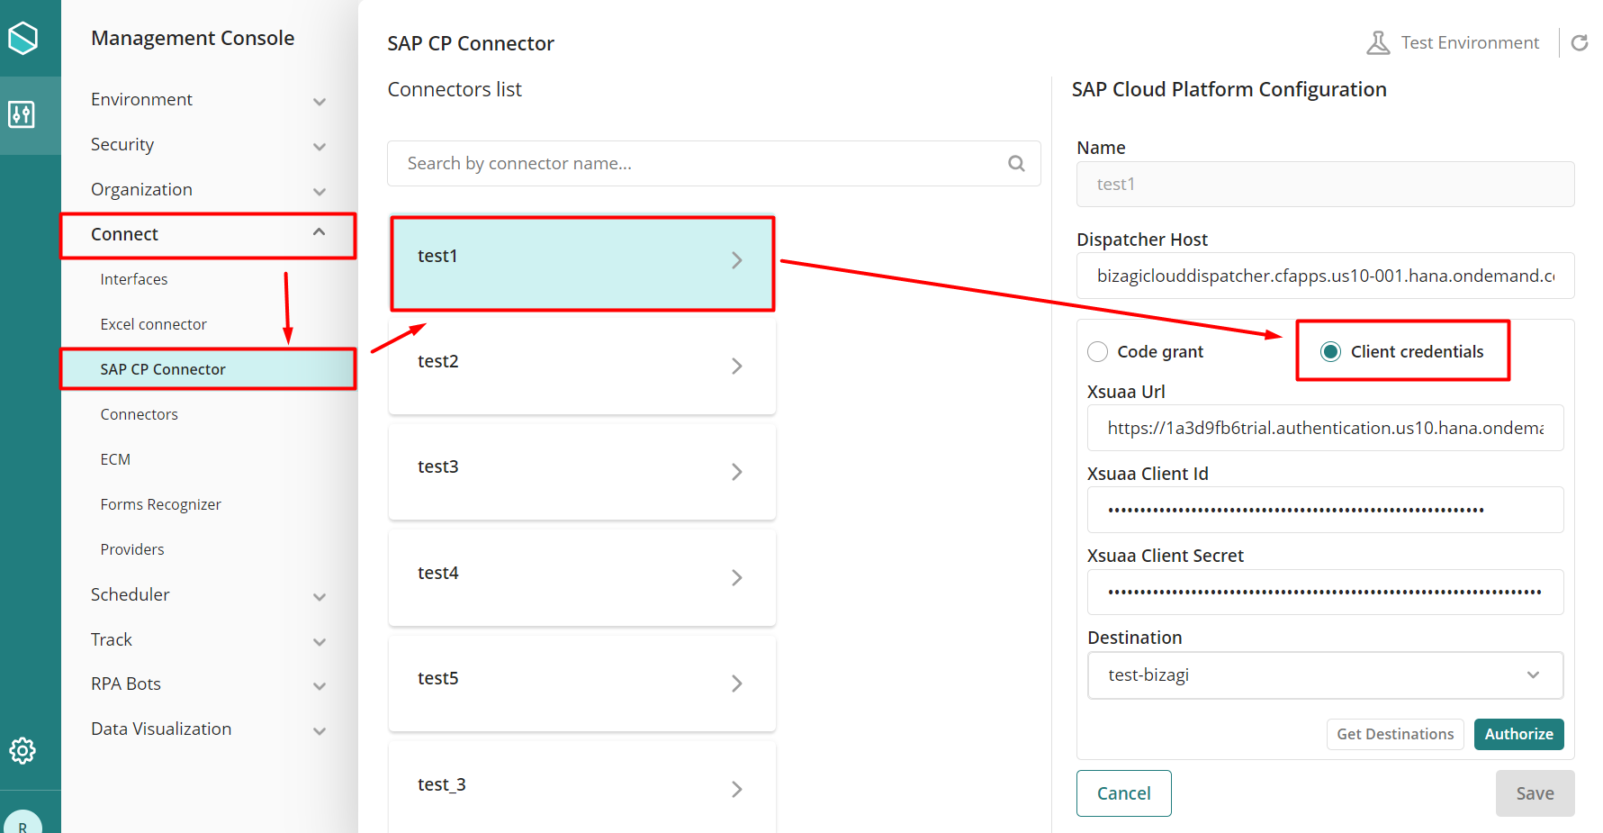Click the Get Destinations button
The width and height of the screenshot is (1603, 833).
[x=1395, y=734]
